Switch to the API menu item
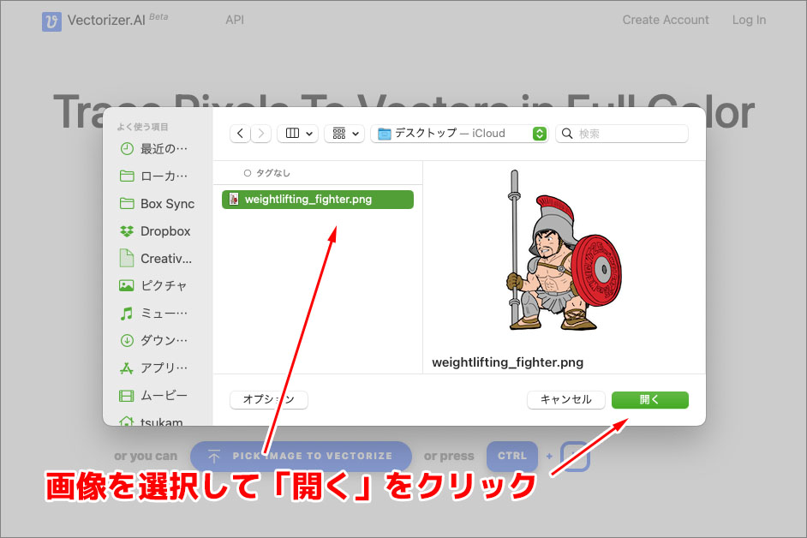Screen dimensions: 807x538 (x=234, y=20)
